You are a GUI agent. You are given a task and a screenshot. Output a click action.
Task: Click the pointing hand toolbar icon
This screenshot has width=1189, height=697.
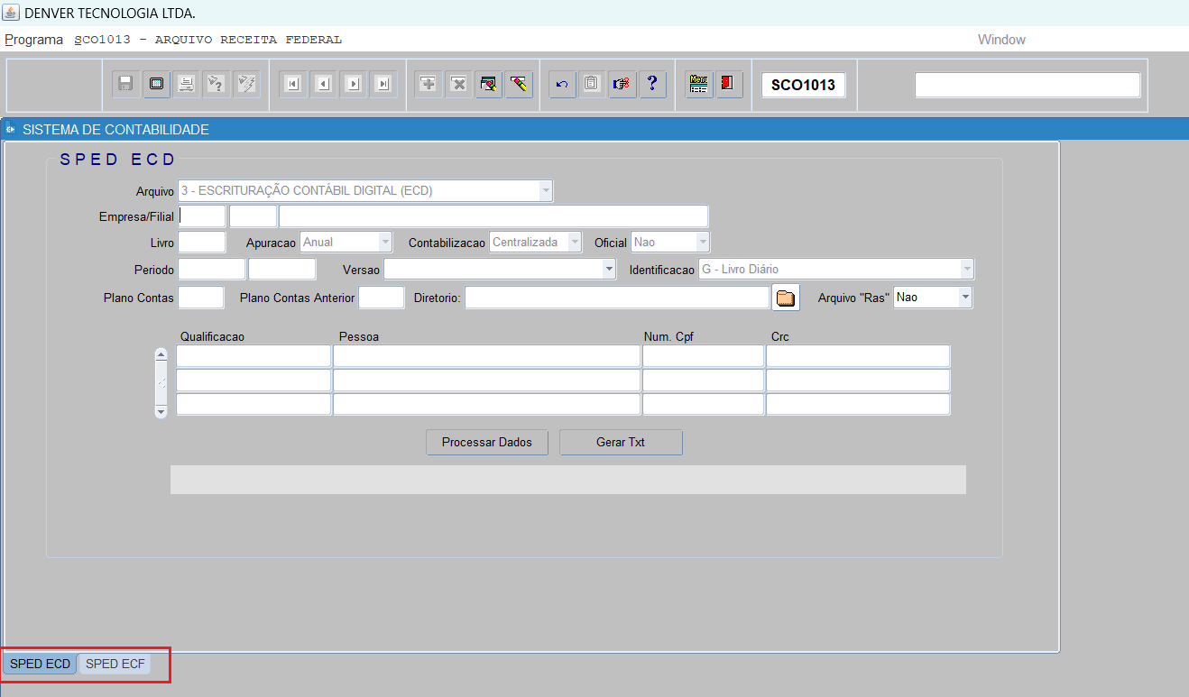click(622, 84)
